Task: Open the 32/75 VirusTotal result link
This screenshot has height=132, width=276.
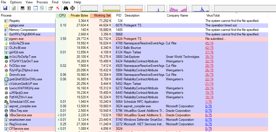Action: pos(209,61)
